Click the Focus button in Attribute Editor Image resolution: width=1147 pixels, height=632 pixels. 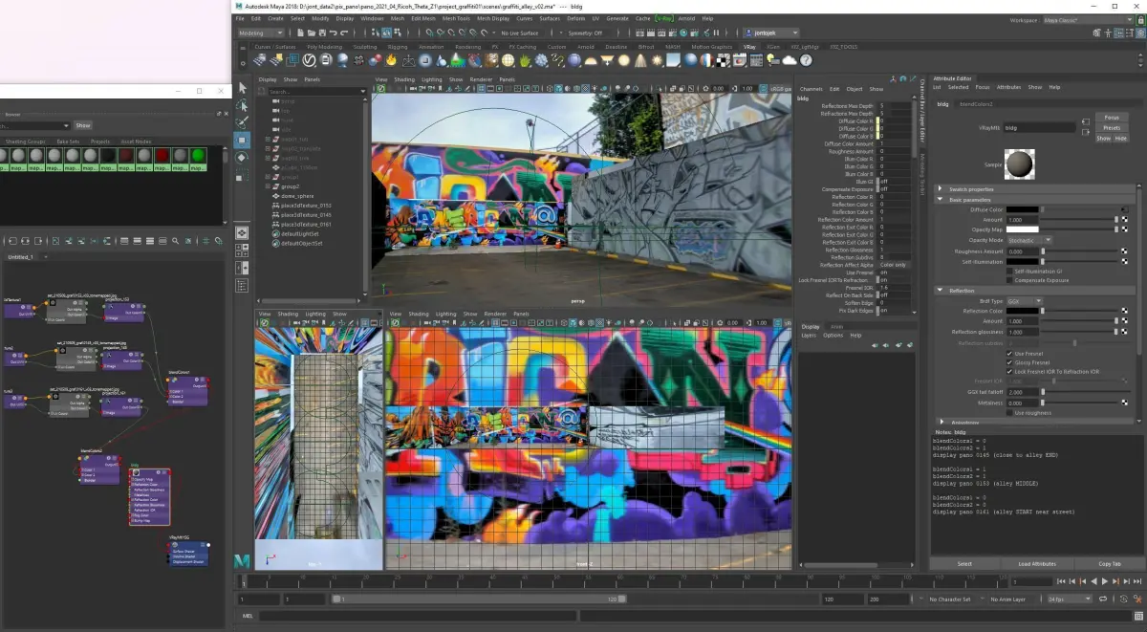tap(1112, 118)
